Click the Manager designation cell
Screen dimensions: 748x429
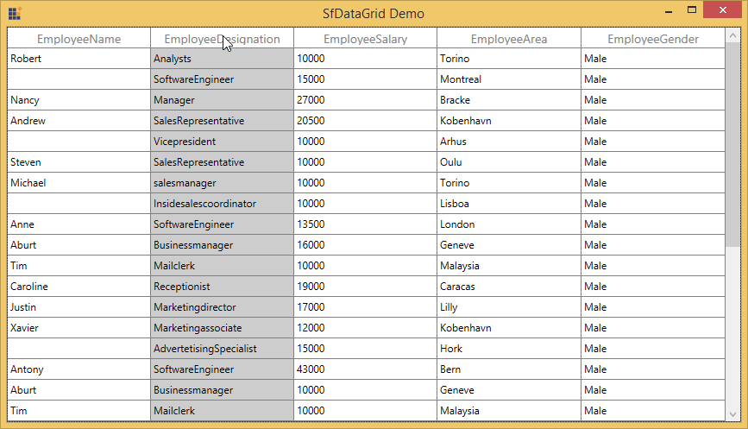[222, 100]
